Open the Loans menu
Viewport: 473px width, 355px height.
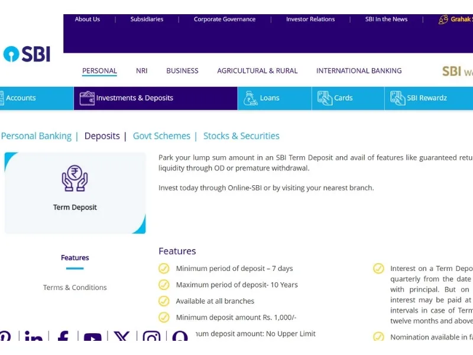[x=274, y=98]
